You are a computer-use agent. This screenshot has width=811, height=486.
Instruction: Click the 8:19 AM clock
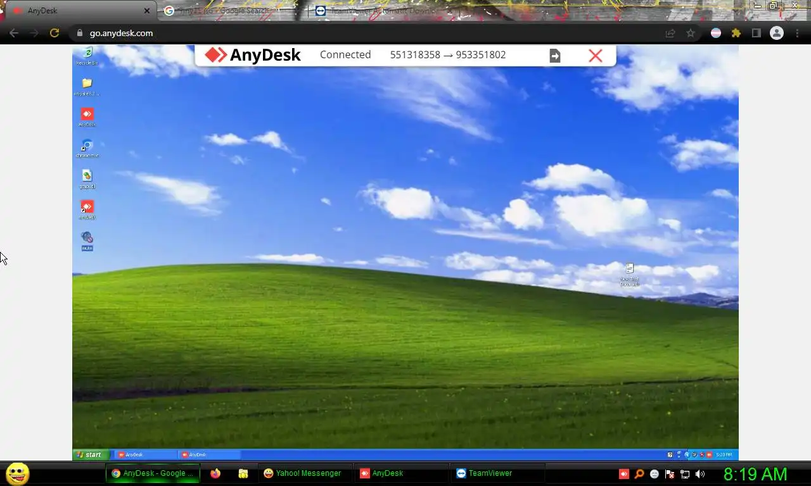point(755,474)
